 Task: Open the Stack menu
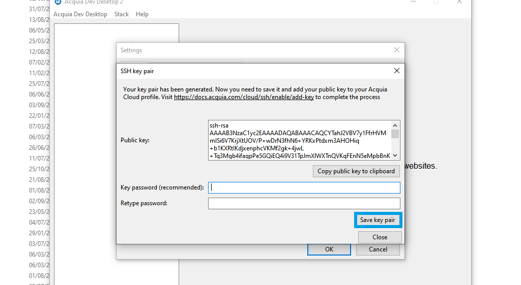click(x=122, y=14)
